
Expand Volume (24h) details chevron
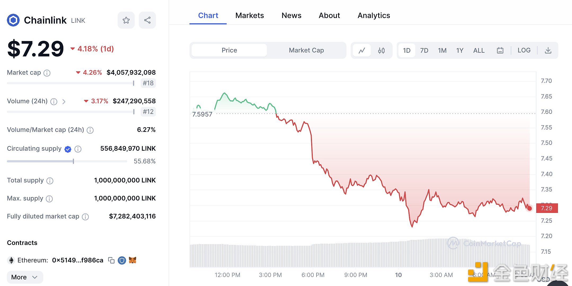64,101
